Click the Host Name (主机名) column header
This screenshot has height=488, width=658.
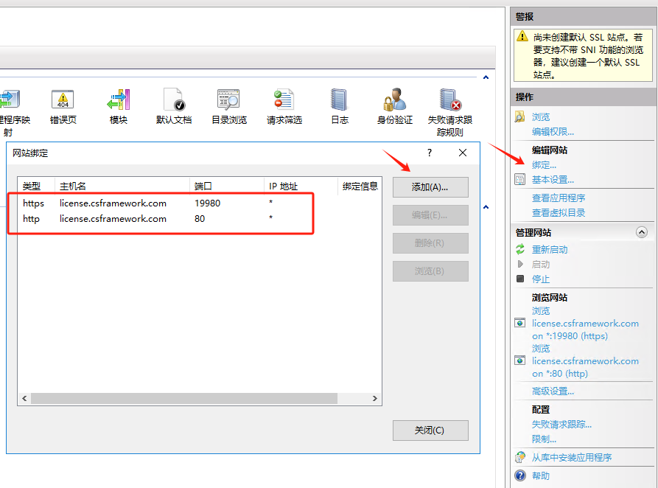coord(122,186)
